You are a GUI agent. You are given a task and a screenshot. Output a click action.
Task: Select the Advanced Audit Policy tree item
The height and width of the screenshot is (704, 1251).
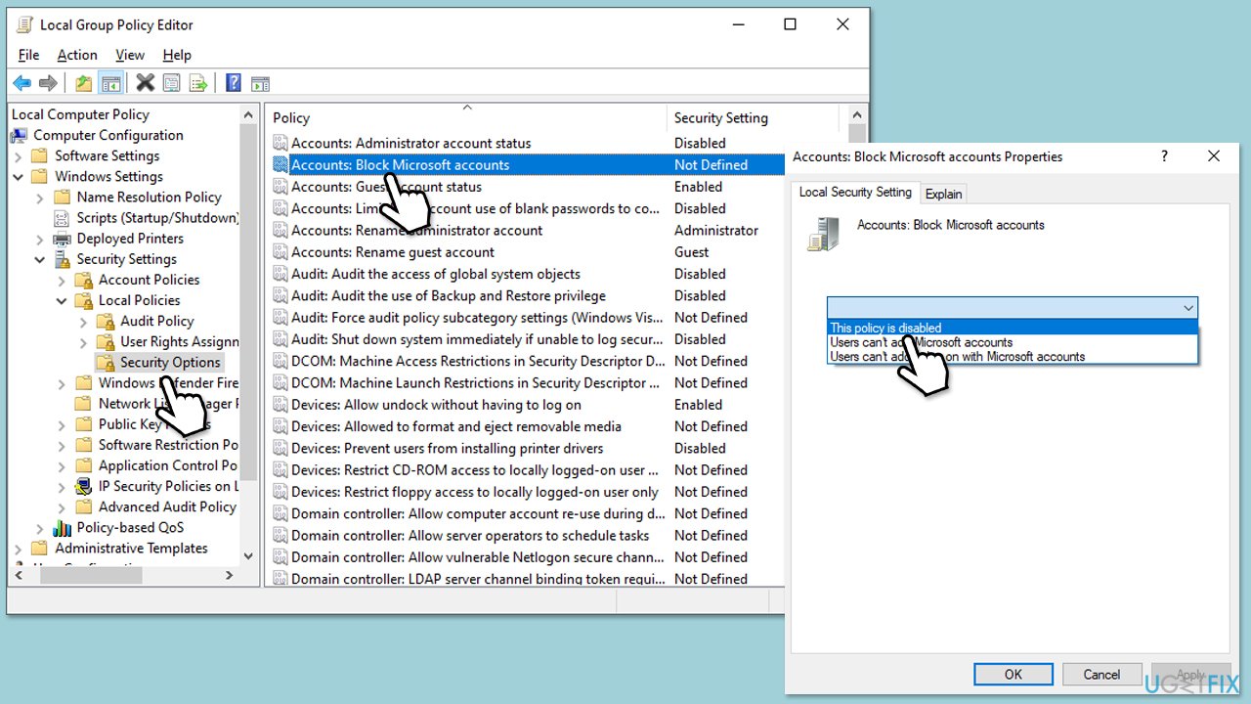point(168,506)
